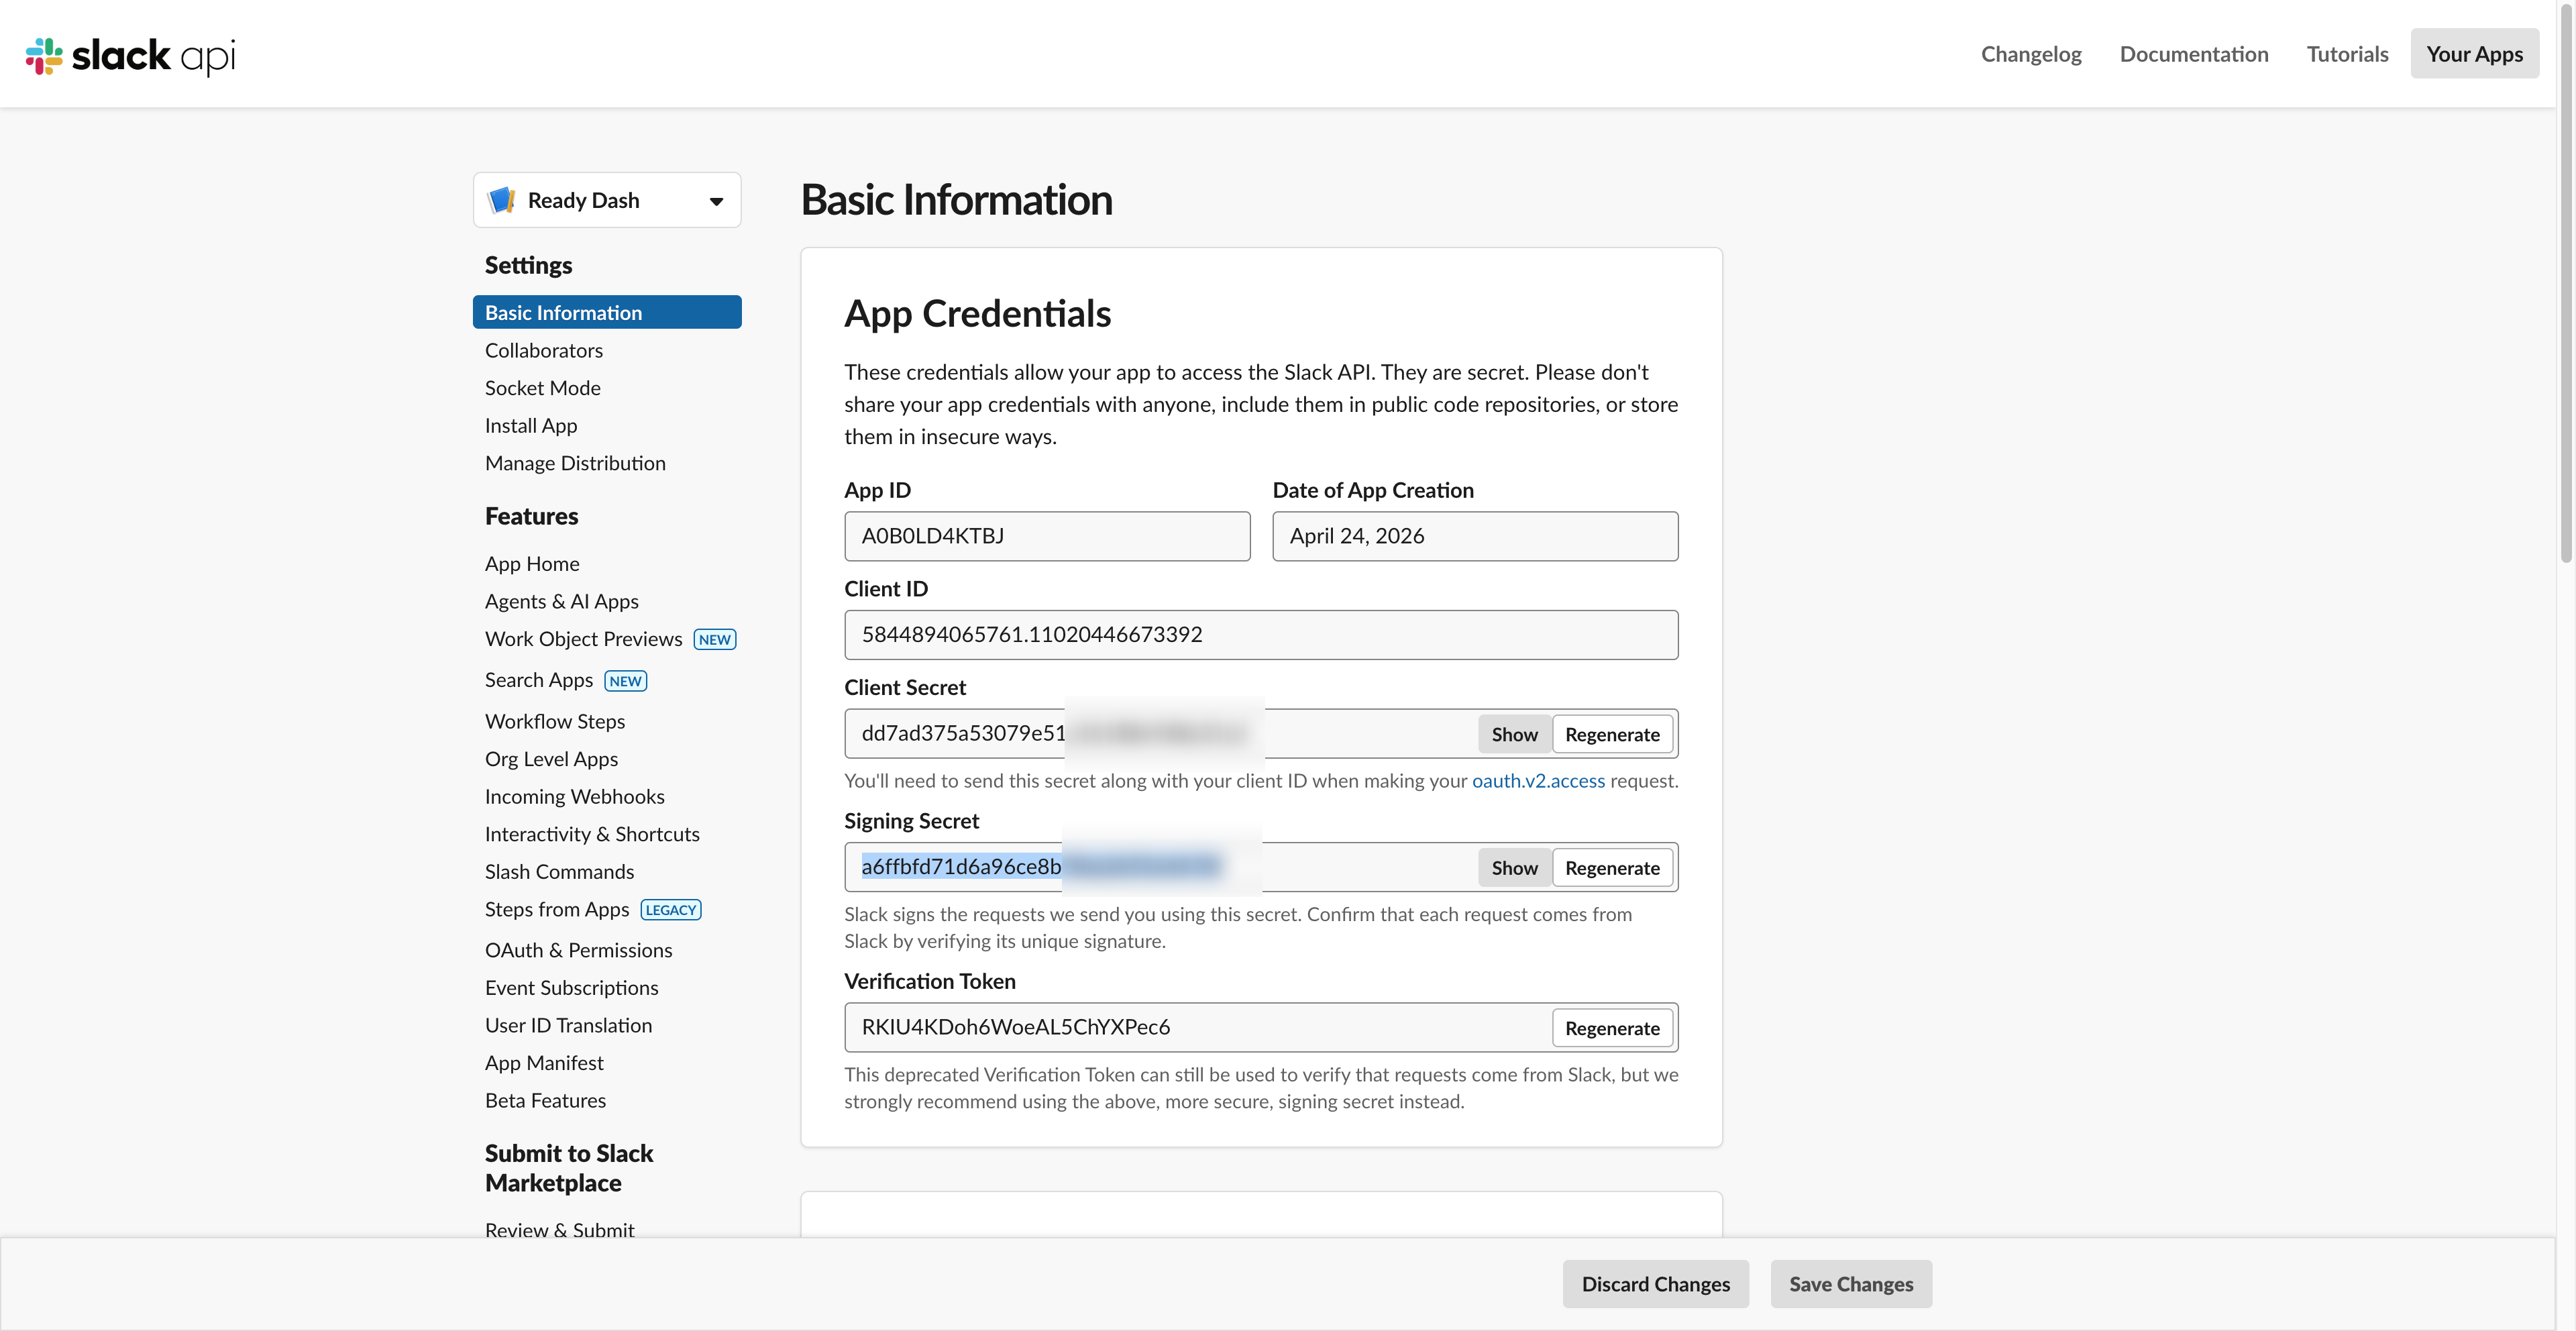
Task: Regenerate the Signing Secret
Action: point(1612,867)
